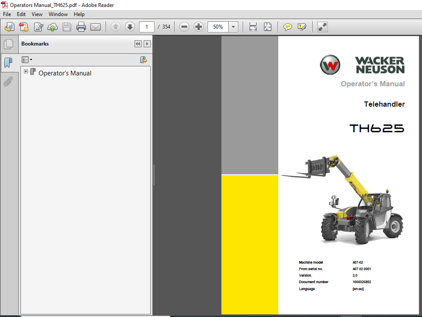Add a sticky note comment

click(288, 27)
